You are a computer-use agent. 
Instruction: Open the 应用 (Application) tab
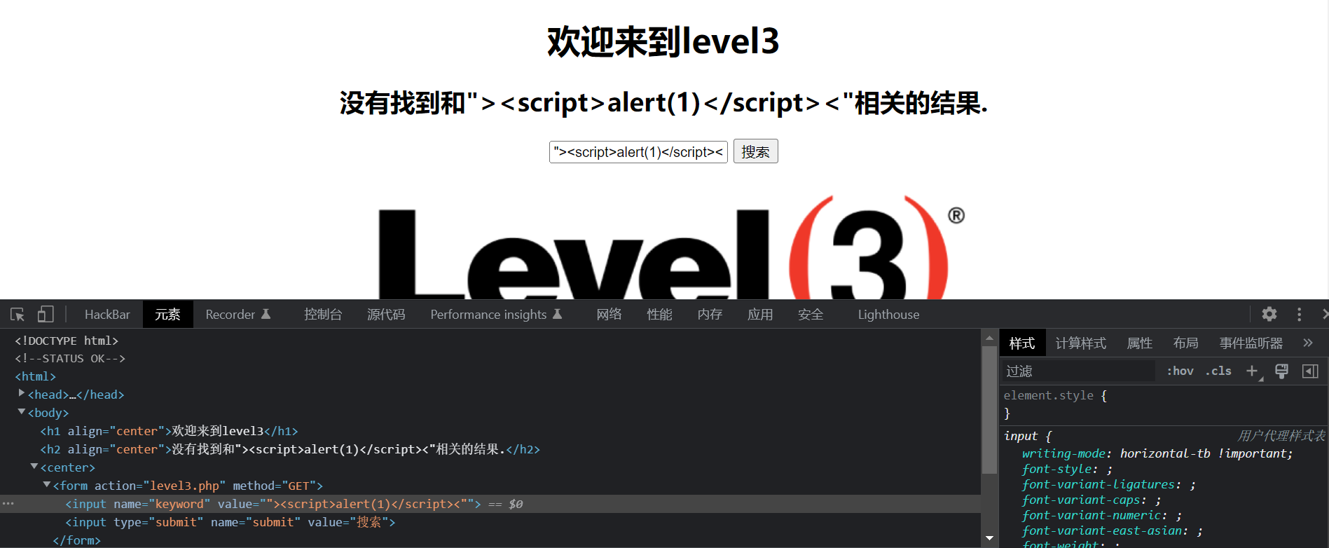[760, 315]
